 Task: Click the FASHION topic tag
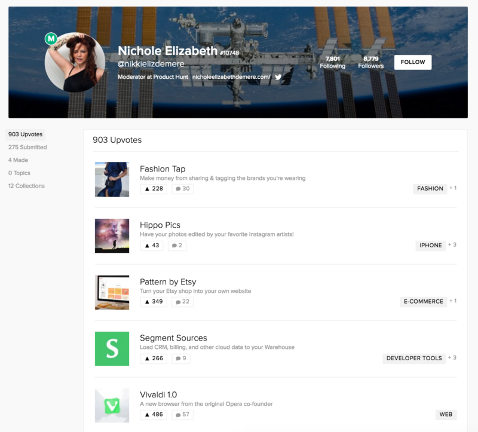point(430,189)
